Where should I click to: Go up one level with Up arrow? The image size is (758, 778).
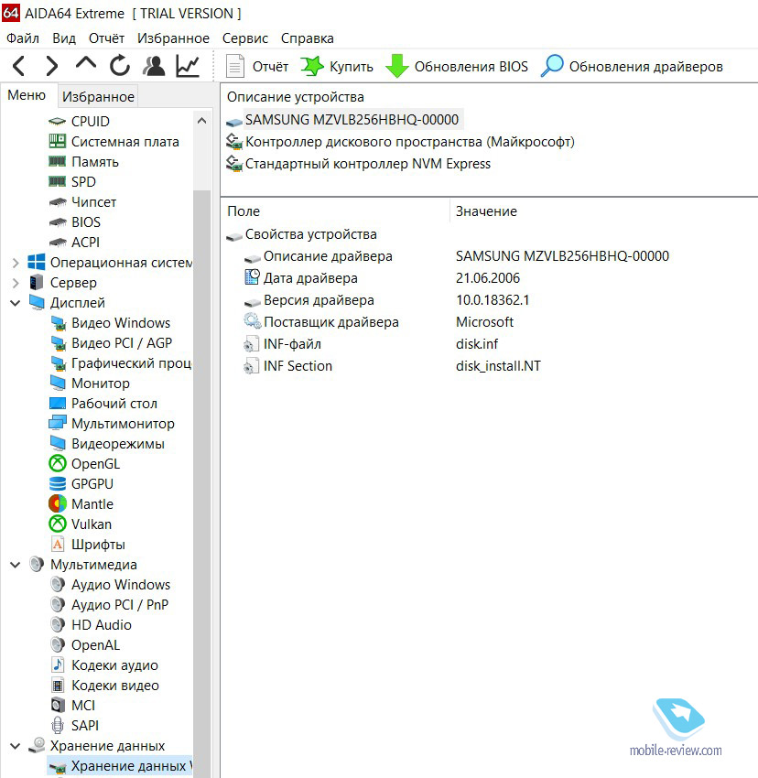coord(85,66)
